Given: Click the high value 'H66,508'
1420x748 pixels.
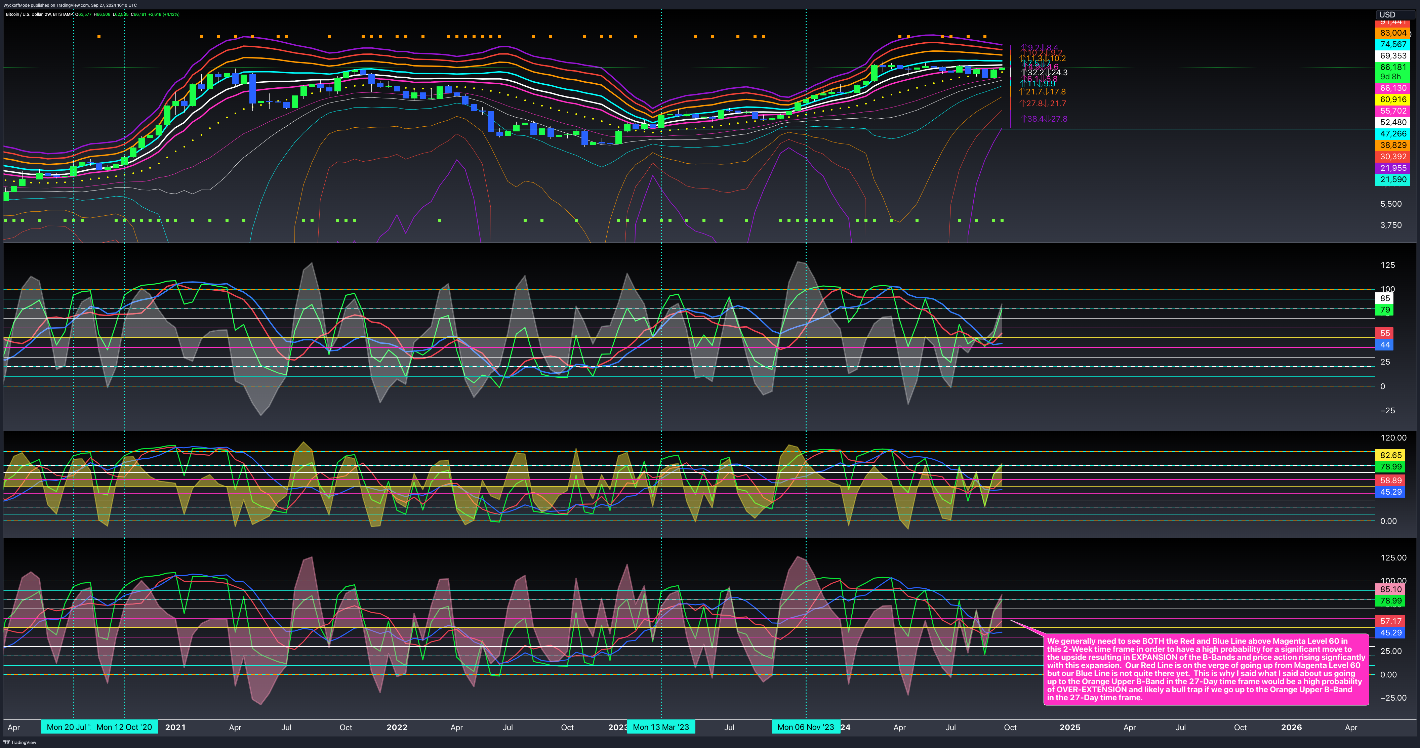Looking at the screenshot, I should [103, 14].
